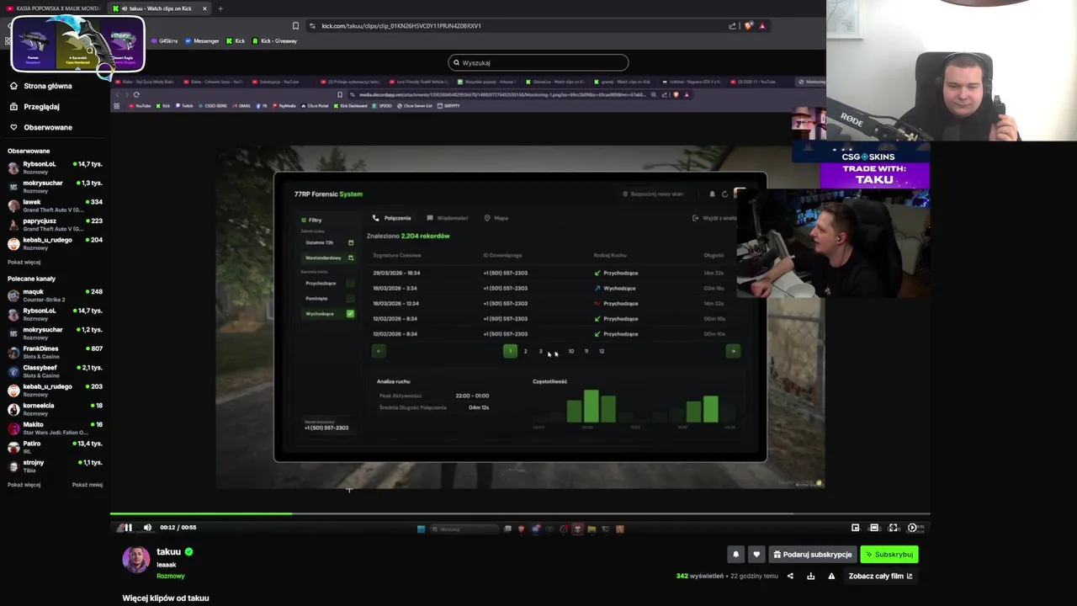
Task: Pause the clip with the pause button
Action: (128, 528)
